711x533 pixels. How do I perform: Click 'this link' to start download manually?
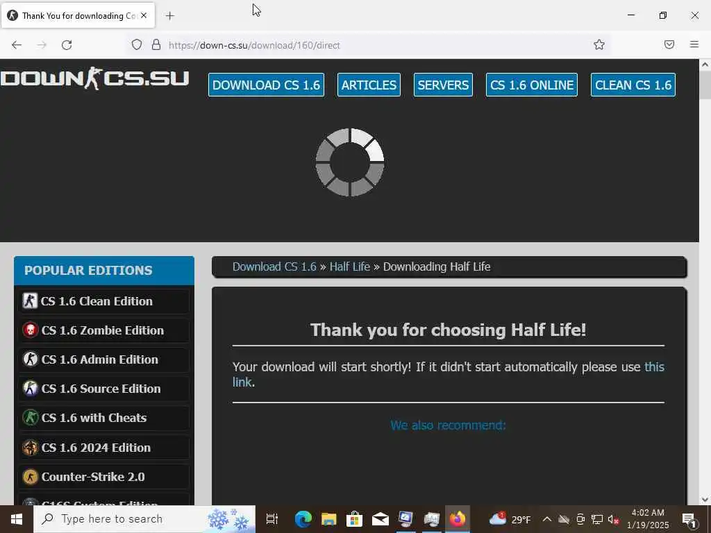[654, 366]
